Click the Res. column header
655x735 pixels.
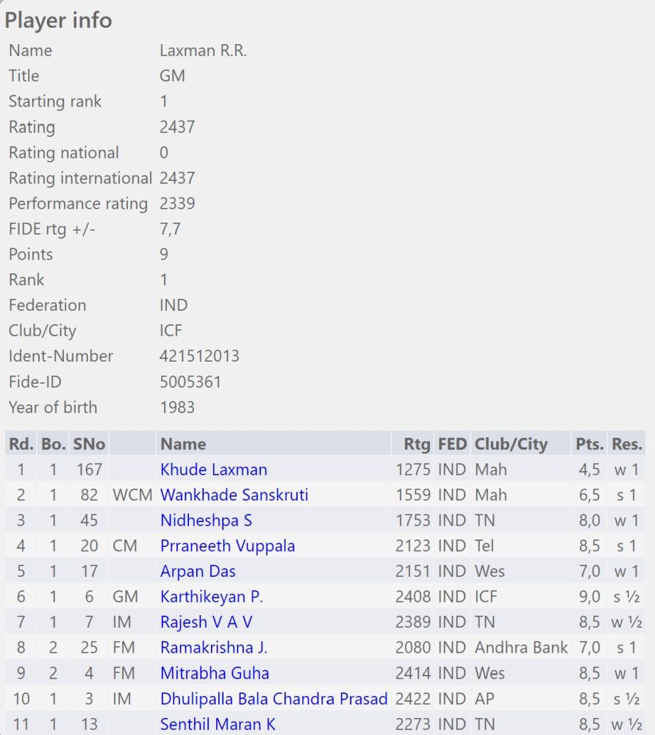627,444
